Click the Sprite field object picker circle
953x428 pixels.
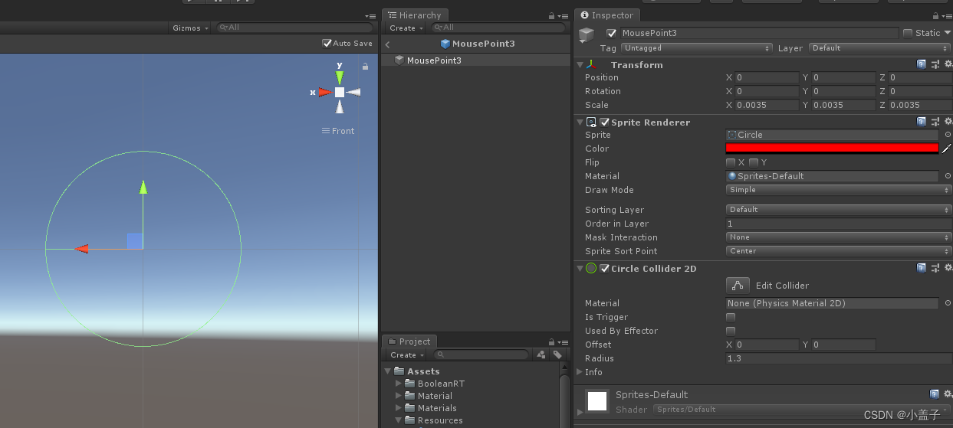948,135
